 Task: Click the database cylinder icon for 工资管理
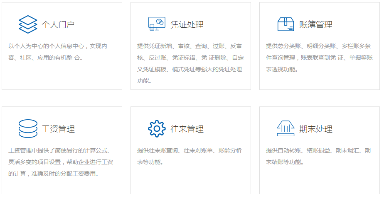28,128
